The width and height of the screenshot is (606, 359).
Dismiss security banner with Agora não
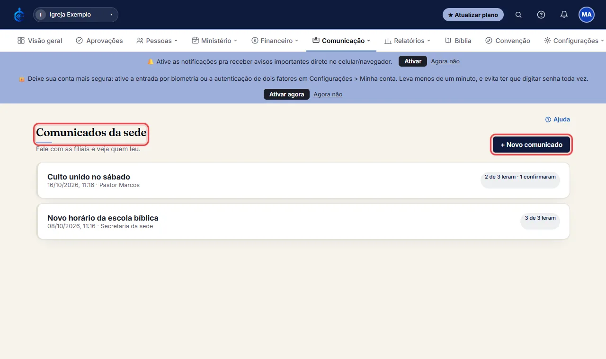pyautogui.click(x=328, y=94)
